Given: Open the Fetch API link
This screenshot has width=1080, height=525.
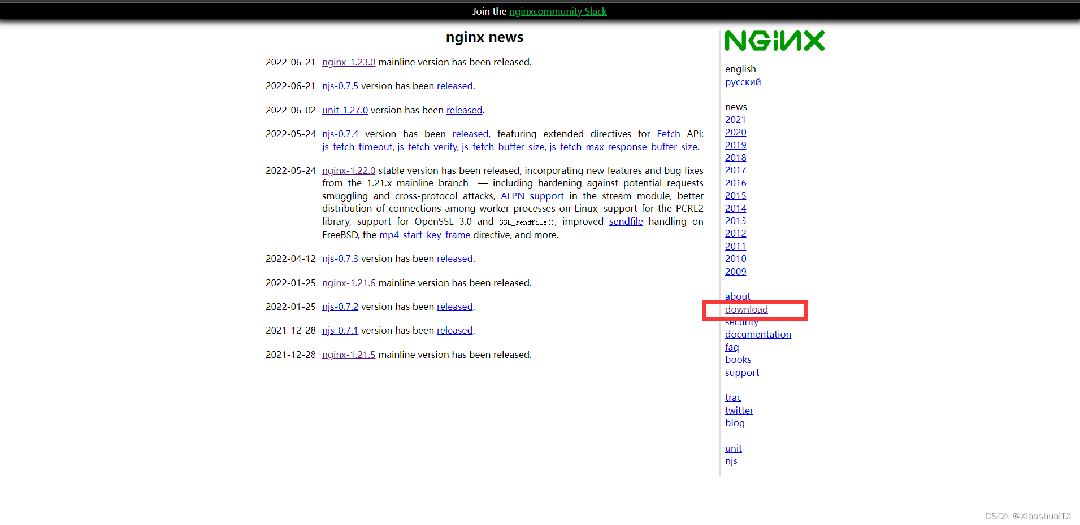Looking at the screenshot, I should [669, 134].
